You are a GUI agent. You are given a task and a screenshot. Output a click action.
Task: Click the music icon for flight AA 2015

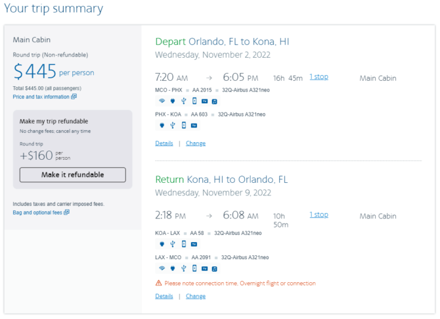point(214,101)
